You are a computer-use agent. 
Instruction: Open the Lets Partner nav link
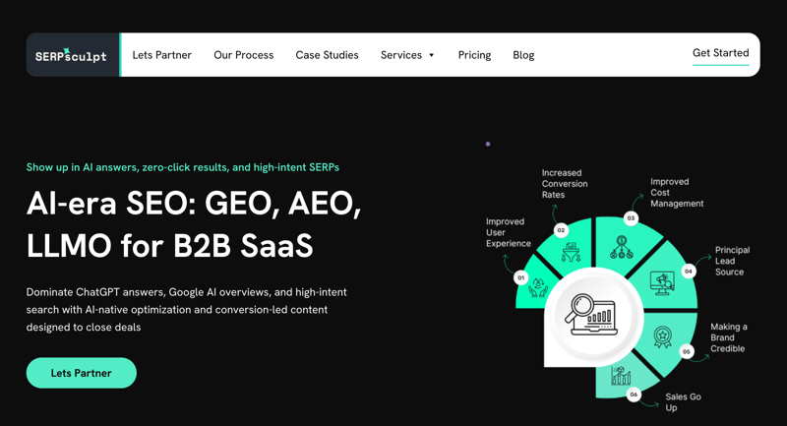[x=161, y=55]
